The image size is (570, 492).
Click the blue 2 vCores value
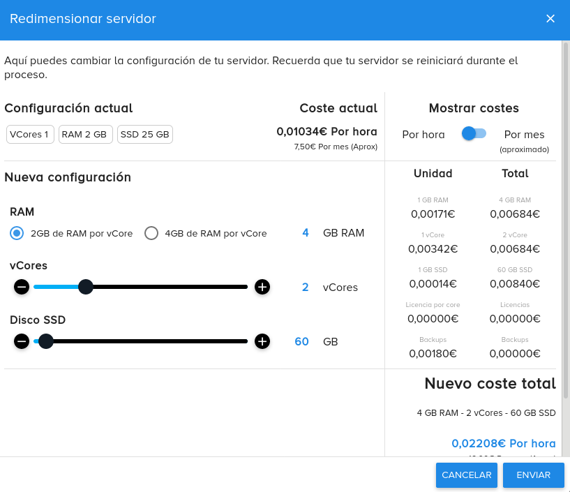(305, 287)
